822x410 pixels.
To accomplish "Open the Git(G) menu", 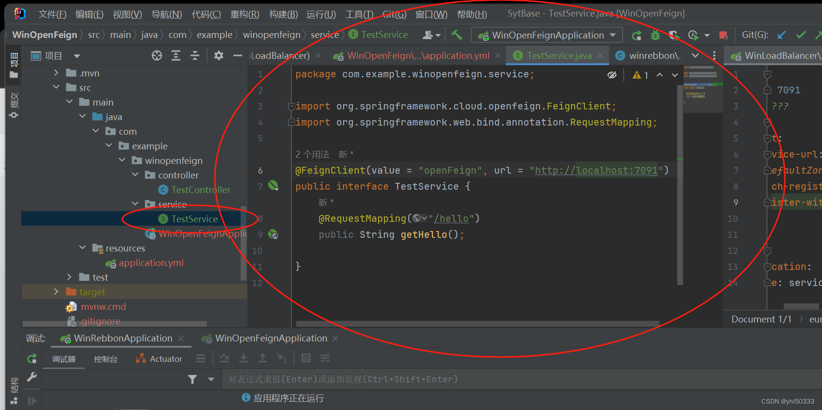I will coord(394,14).
